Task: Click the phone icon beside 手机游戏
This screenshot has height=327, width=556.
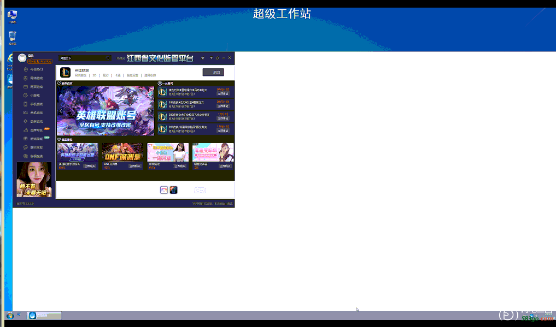Action: 26,104
